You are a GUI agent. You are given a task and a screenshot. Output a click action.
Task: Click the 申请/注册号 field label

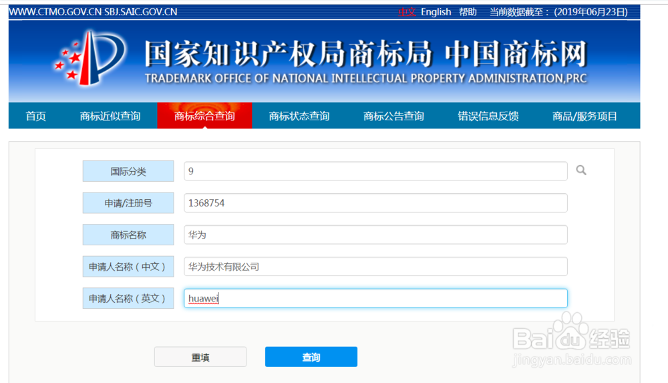[x=128, y=203]
